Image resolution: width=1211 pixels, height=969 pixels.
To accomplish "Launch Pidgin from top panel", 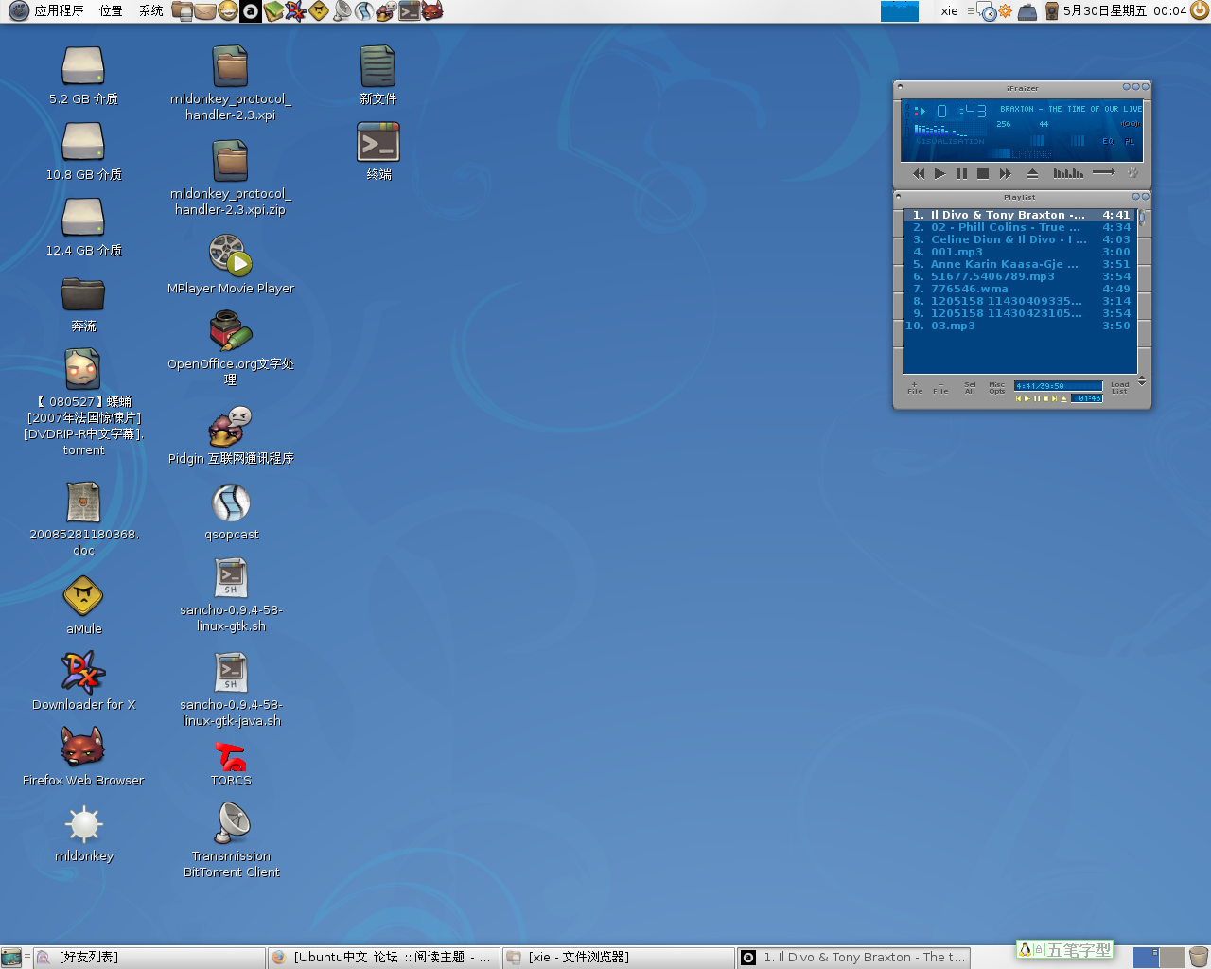I will pos(386,11).
